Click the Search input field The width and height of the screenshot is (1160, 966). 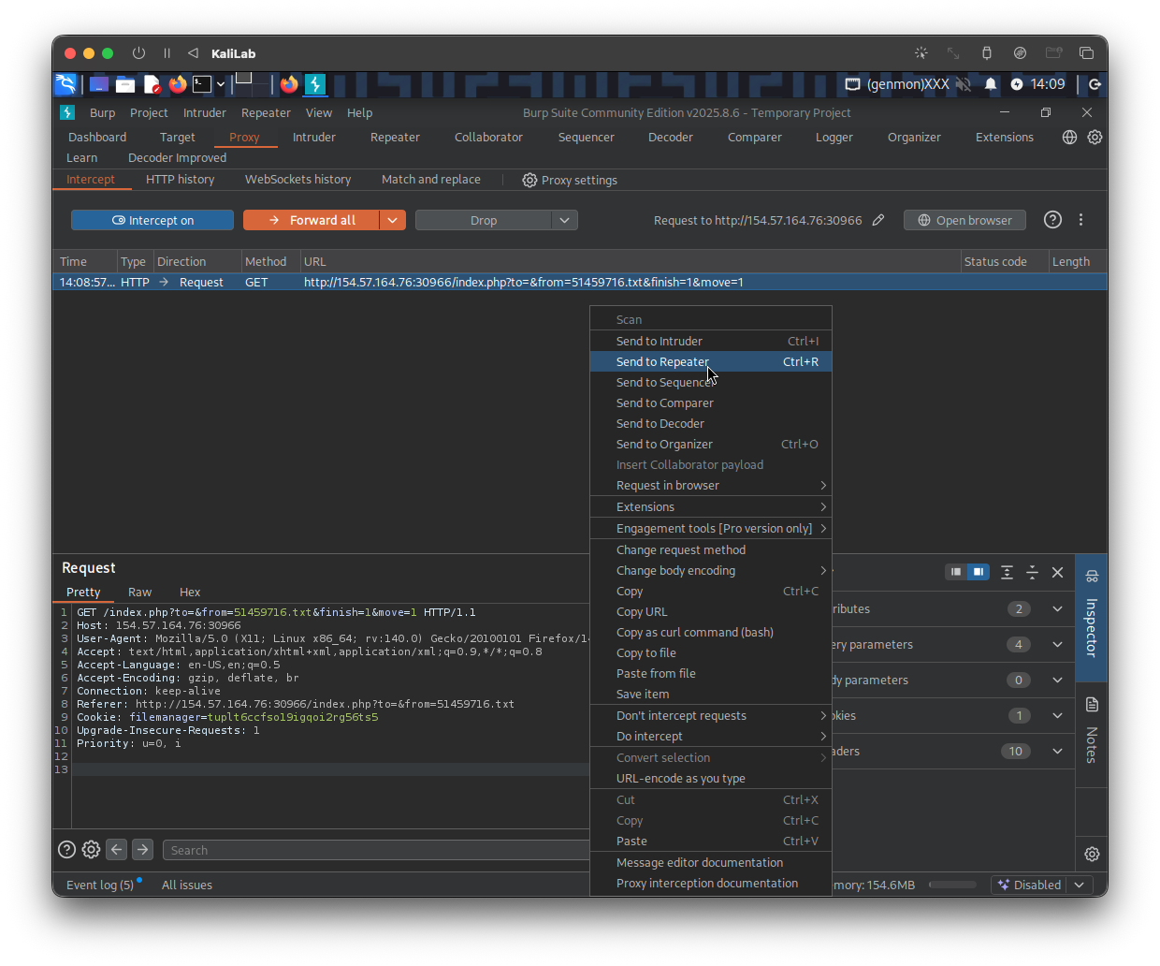pos(374,850)
